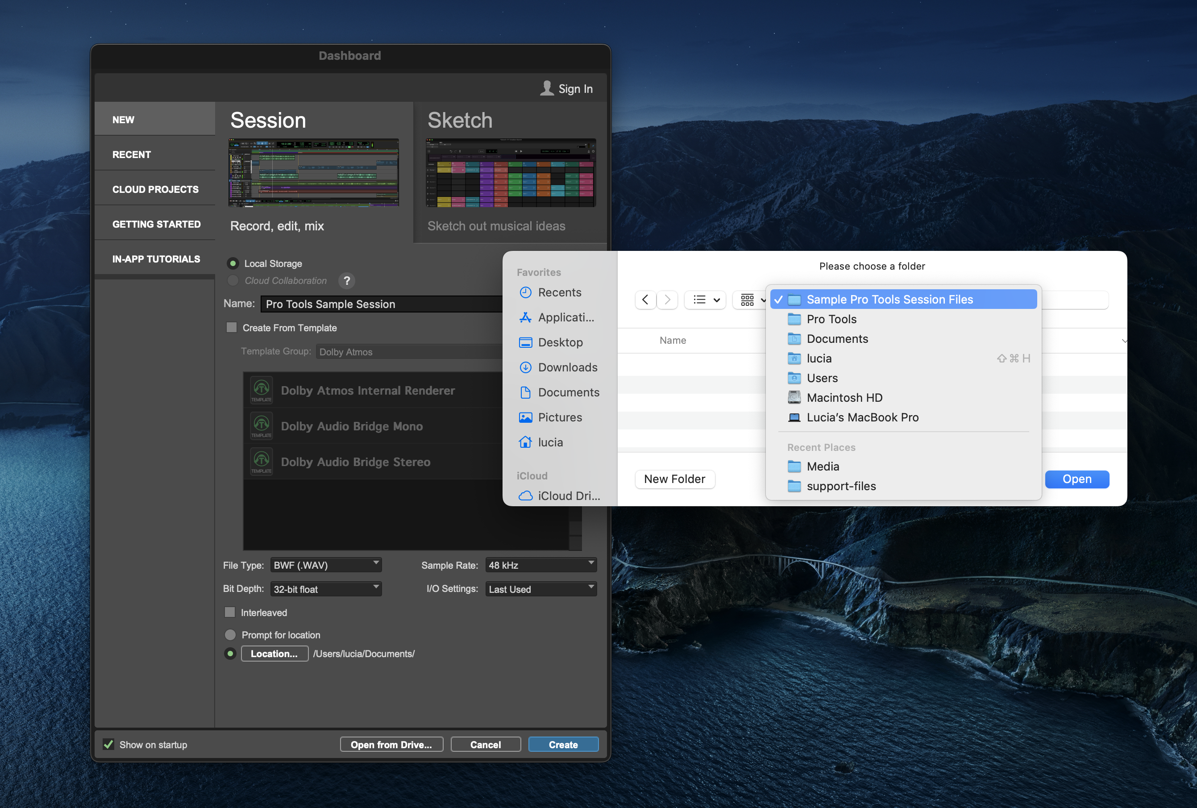Click the Sketch thumbnail preview

511,173
